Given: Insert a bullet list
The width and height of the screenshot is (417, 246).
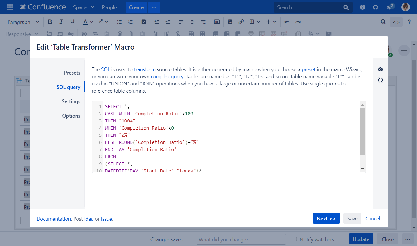Looking at the screenshot, I should (x=119, y=22).
